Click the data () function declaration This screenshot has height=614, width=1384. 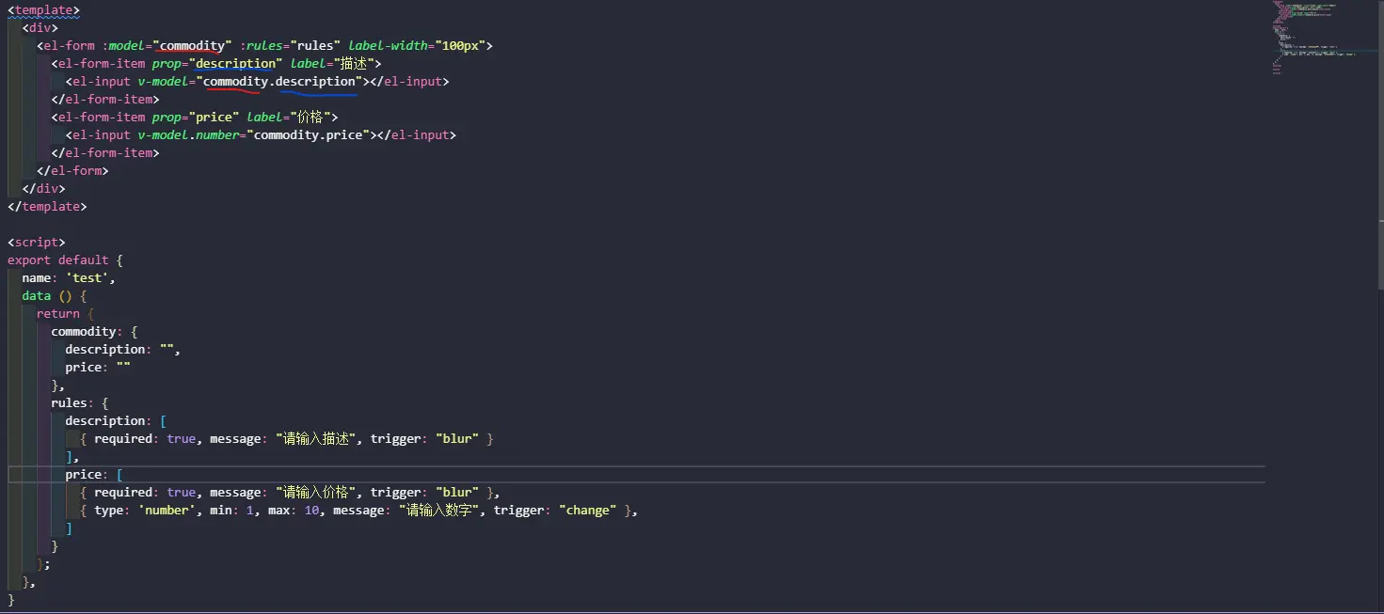55,296
